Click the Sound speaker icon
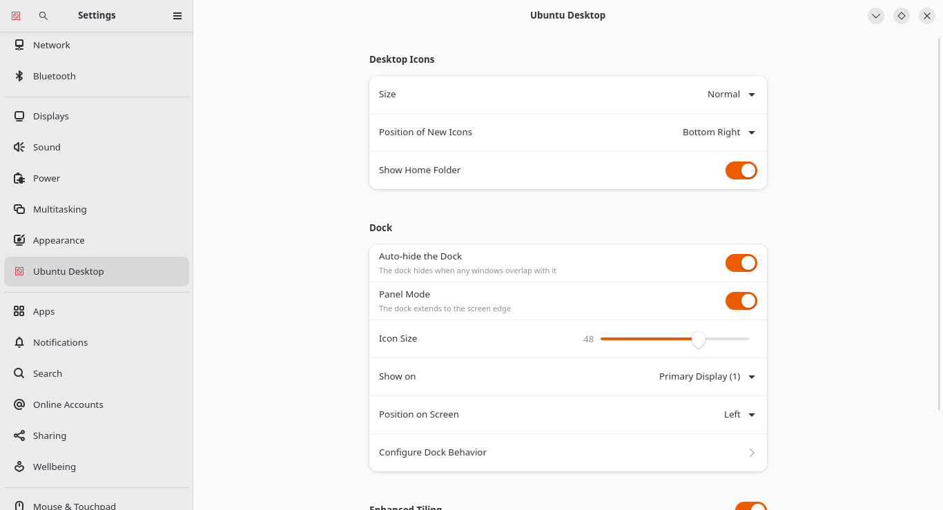The width and height of the screenshot is (943, 510). [19, 147]
